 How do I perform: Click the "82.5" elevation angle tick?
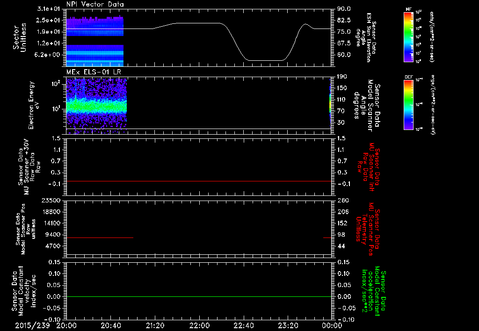pyautogui.click(x=344, y=20)
